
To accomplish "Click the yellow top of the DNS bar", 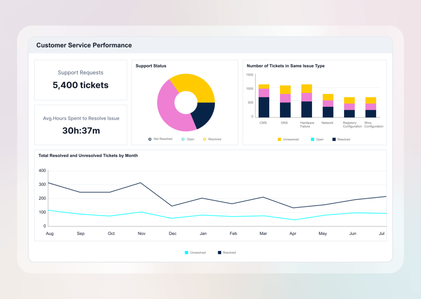I will click(x=285, y=90).
